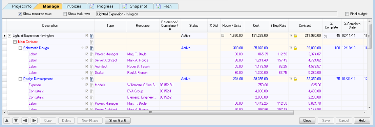Image resolution: width=375 pixels, height=127 pixels.
Task: Click percent icon in Lightrail Expansion % Complete
Action: (x=326, y=36)
